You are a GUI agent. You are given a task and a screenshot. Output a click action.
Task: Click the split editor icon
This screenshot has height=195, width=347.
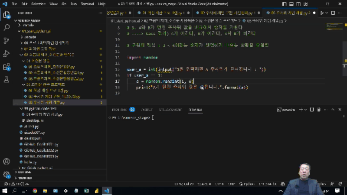click(x=333, y=13)
